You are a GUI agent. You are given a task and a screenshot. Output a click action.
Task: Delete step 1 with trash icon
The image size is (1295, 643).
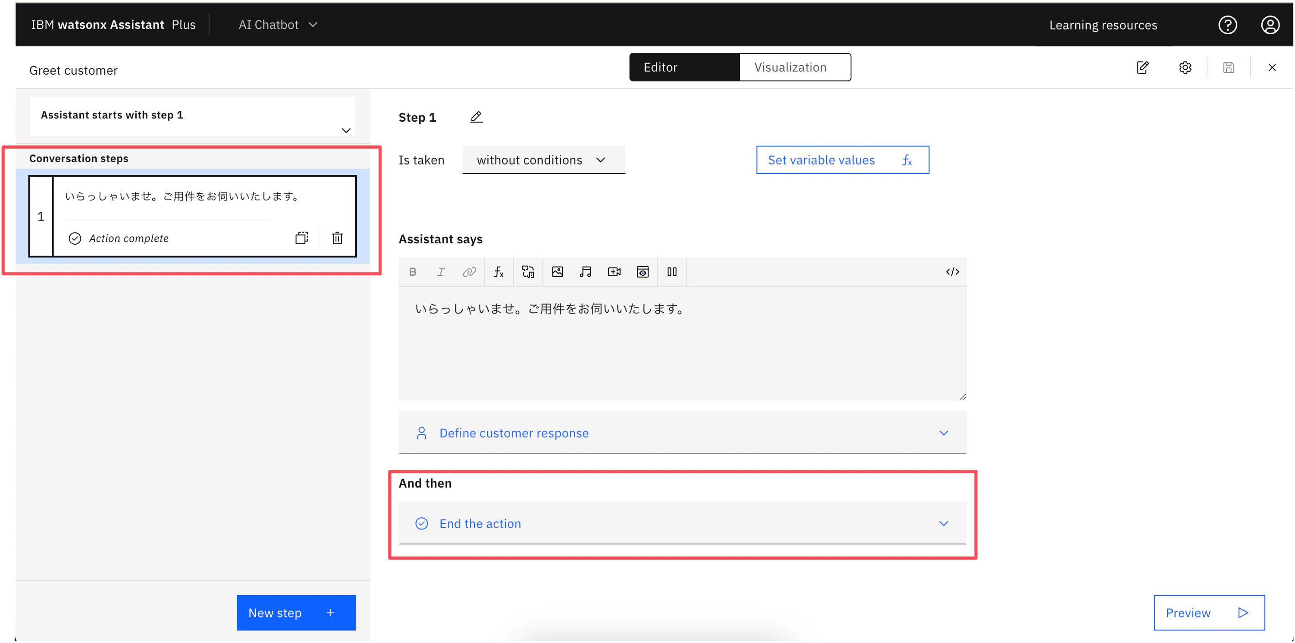pyautogui.click(x=337, y=238)
